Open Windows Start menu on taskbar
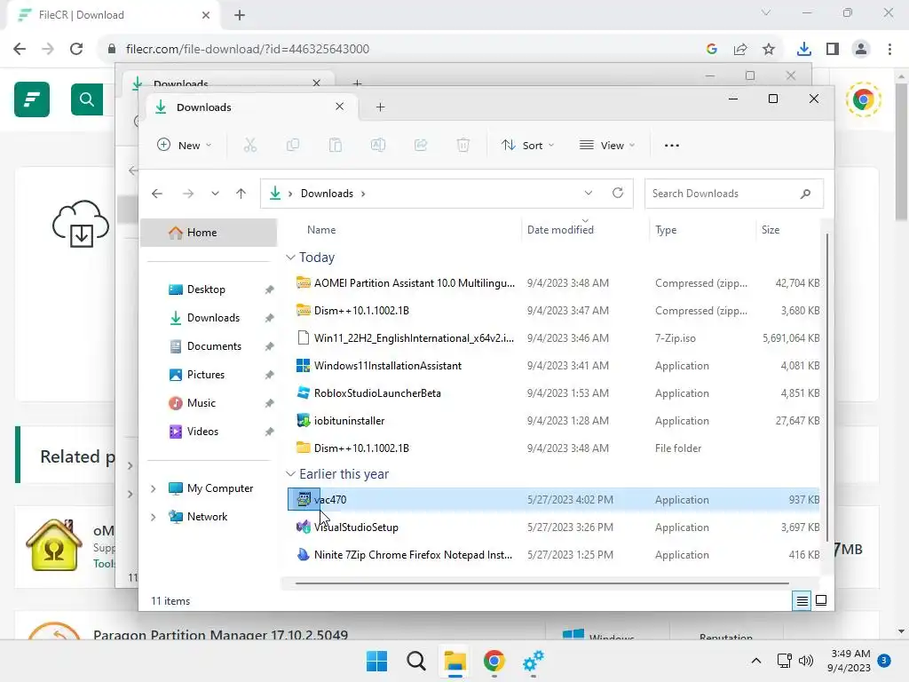This screenshot has height=682, width=909. 376,661
